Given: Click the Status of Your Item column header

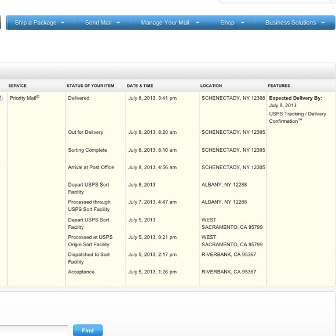Looking at the screenshot, I should 90,86.
